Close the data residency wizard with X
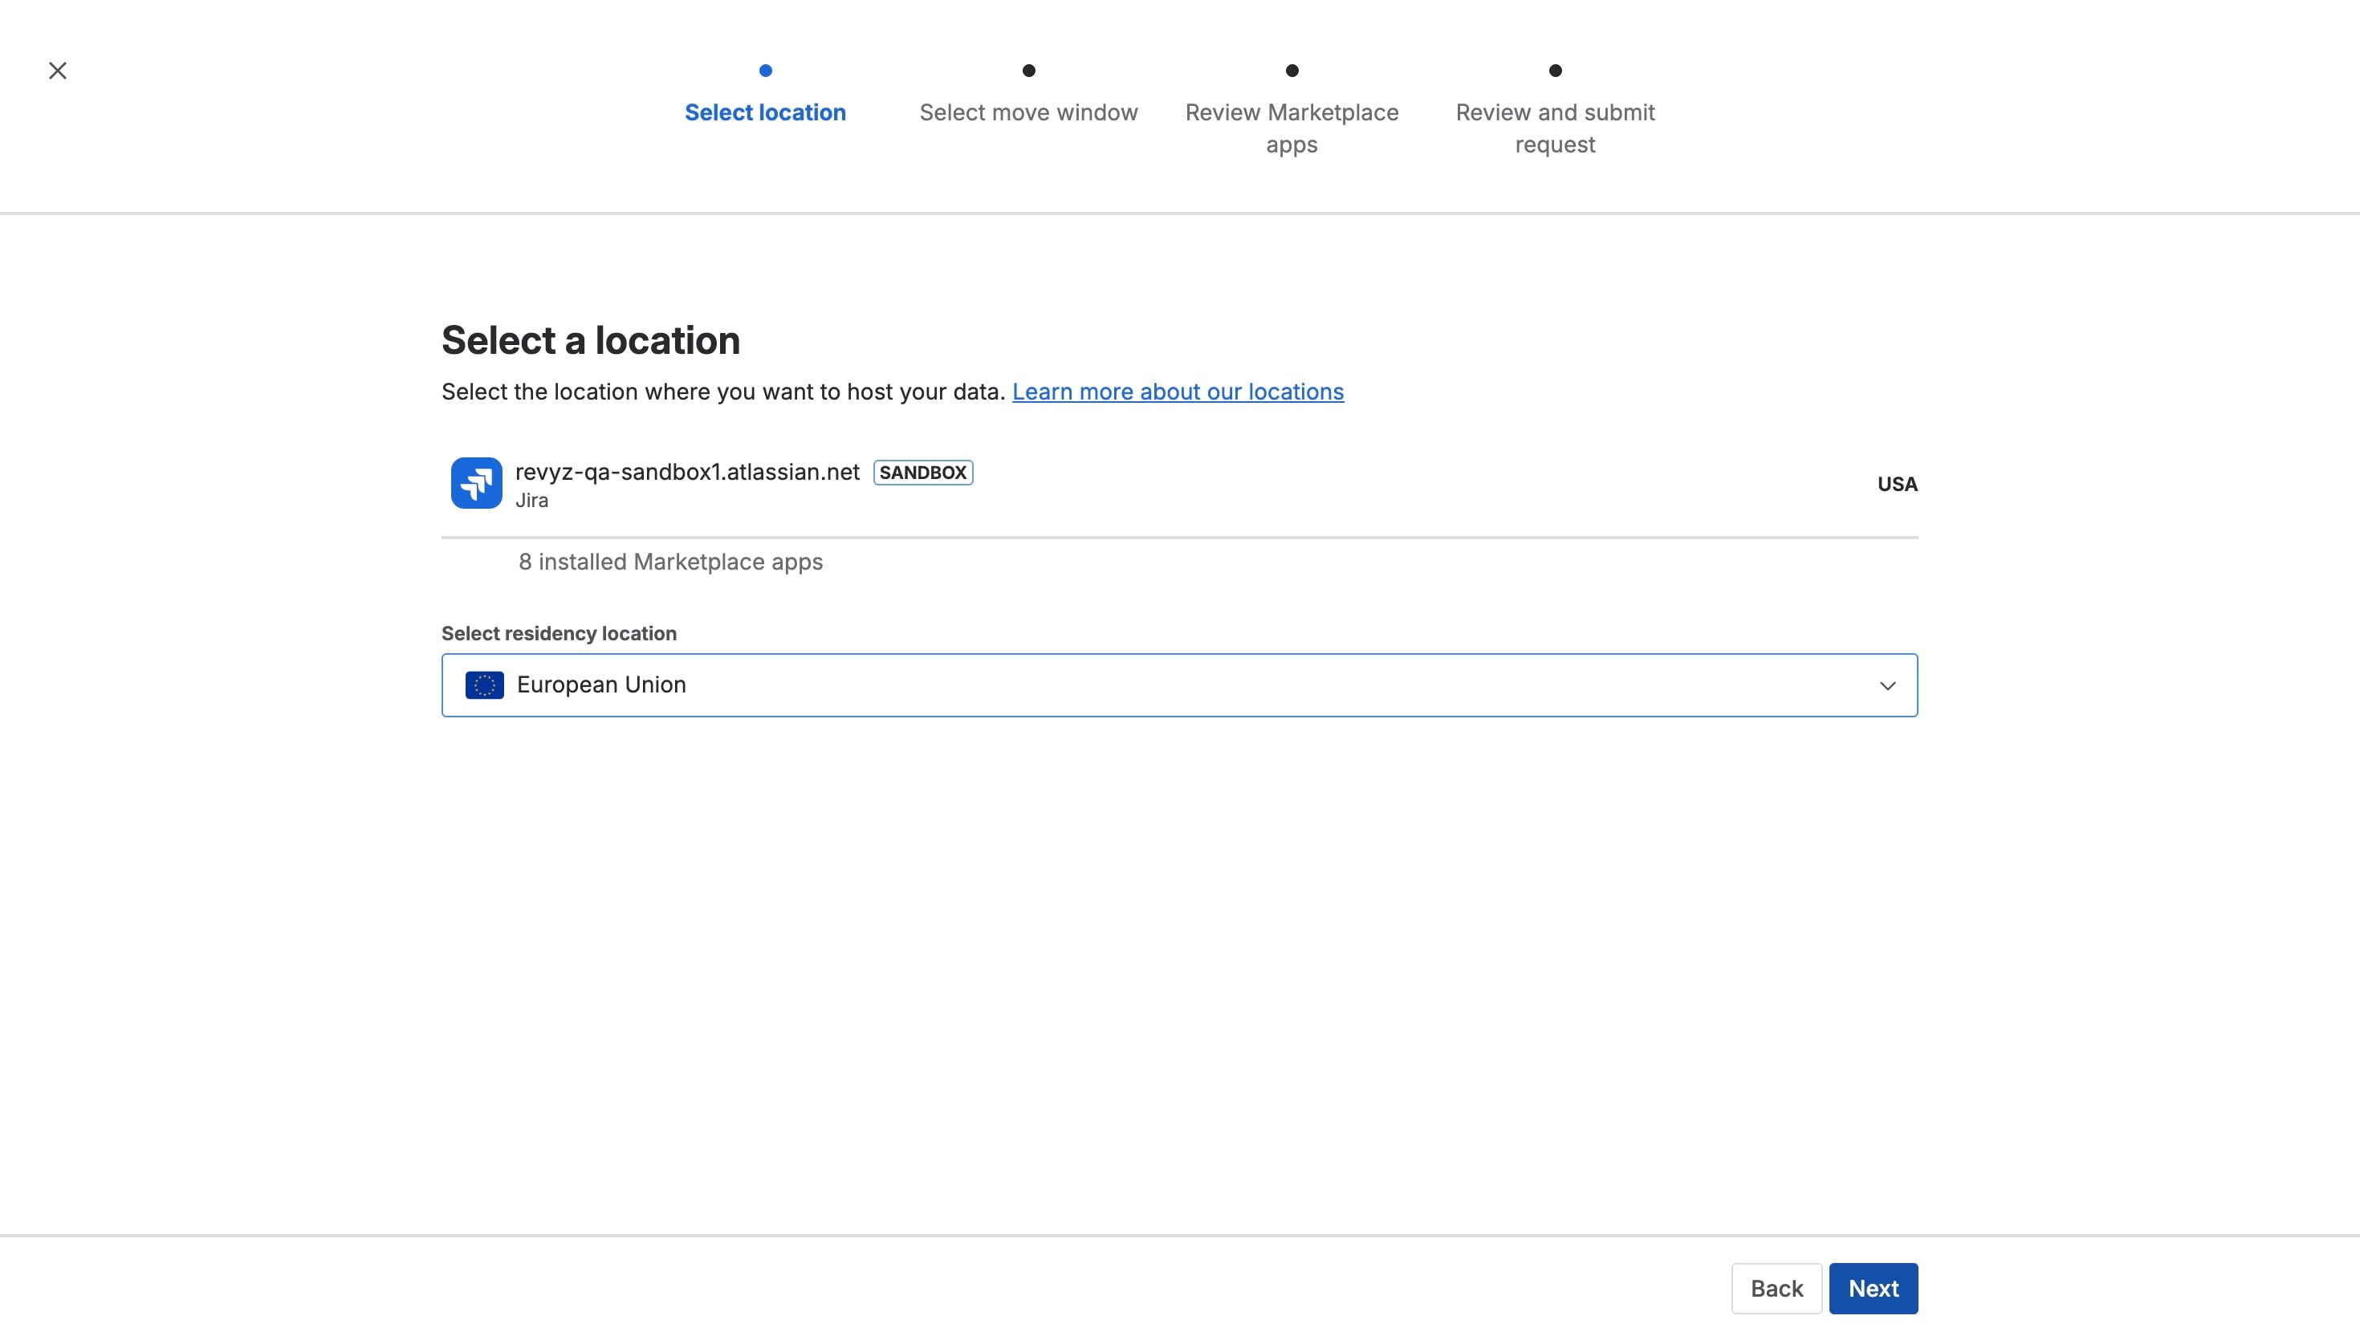Screen dimensions: 2360x1340 tap(57, 71)
